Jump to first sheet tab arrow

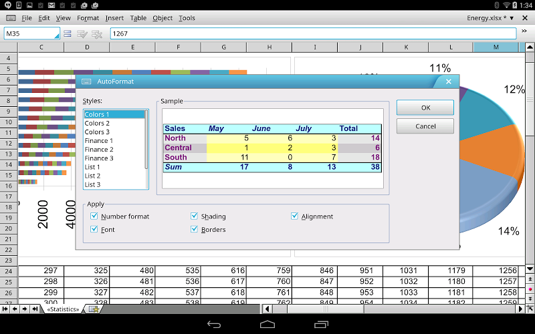pos(5,309)
